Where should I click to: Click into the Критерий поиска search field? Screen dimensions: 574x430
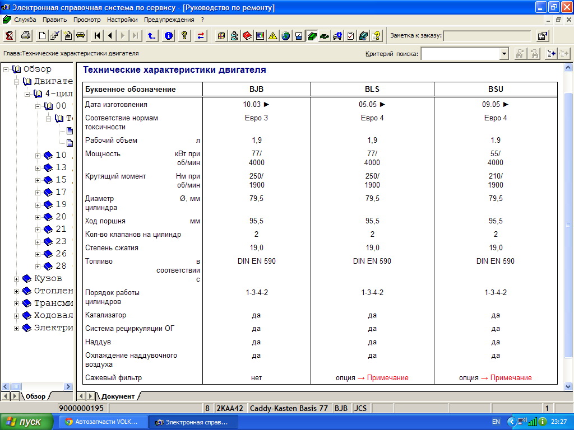(x=461, y=54)
